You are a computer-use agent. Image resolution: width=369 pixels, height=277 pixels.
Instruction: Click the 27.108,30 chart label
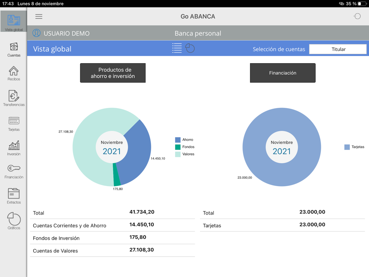(66, 132)
